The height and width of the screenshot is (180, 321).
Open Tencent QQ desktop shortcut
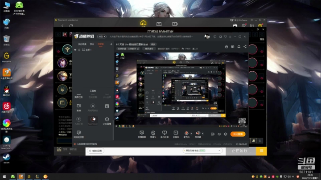7,91
